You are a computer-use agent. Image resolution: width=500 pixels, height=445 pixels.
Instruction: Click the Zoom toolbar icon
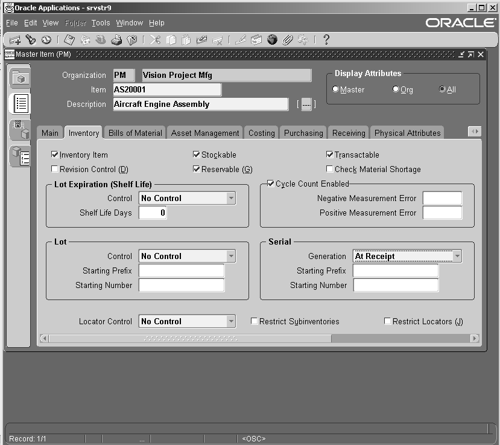click(256, 40)
